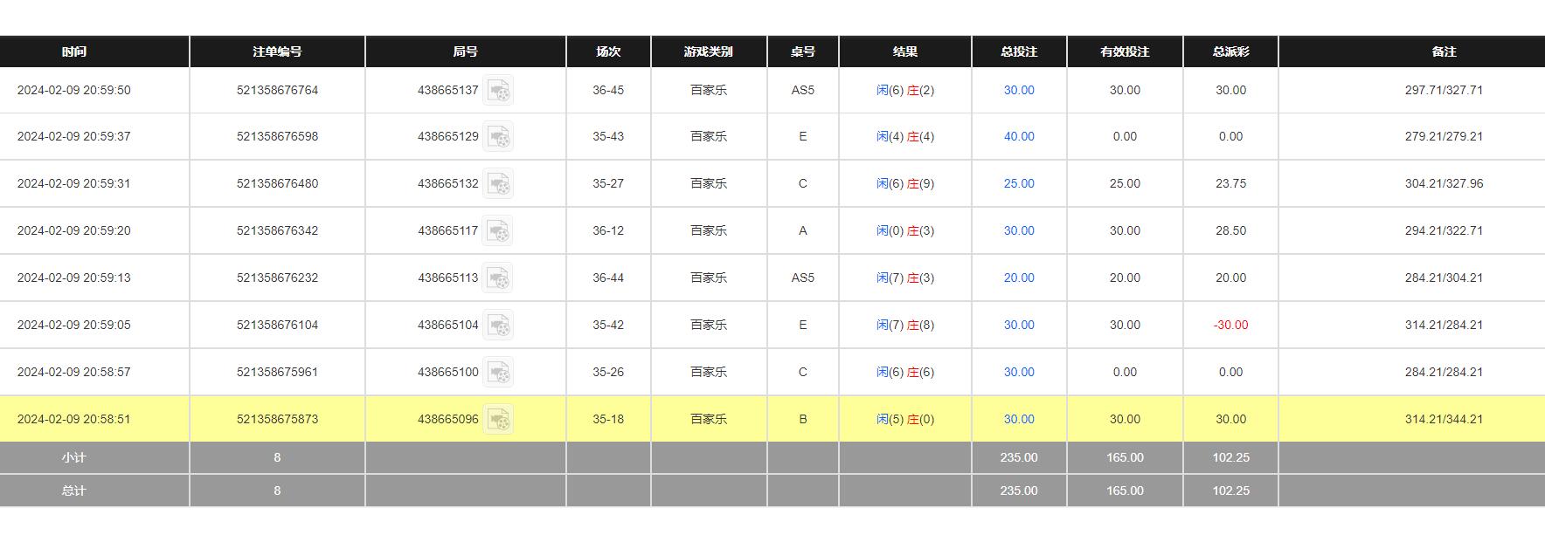Open the blue 20.00 total bet link
Image resolution: width=1545 pixels, height=535 pixels.
point(1018,278)
